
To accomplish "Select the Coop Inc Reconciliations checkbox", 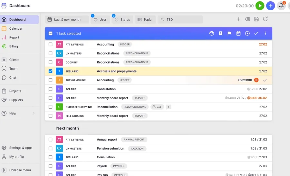I will tap(50, 62).
